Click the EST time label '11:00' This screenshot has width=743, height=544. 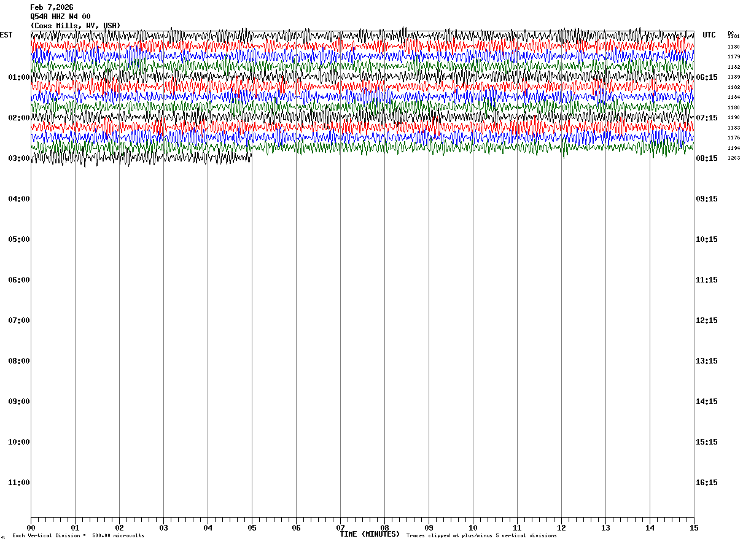[19, 483]
